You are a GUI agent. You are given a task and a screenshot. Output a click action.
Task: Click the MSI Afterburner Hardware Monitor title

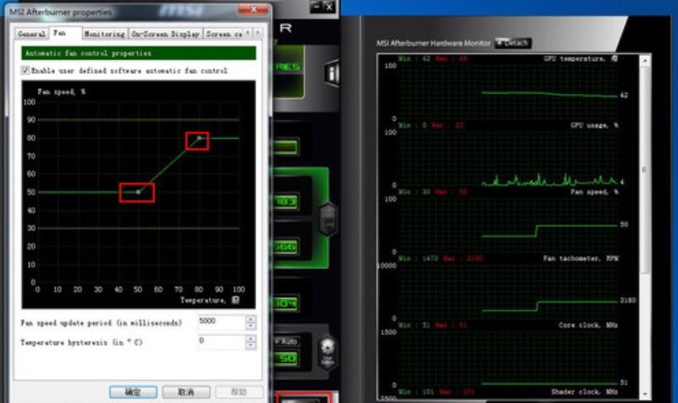[x=433, y=43]
